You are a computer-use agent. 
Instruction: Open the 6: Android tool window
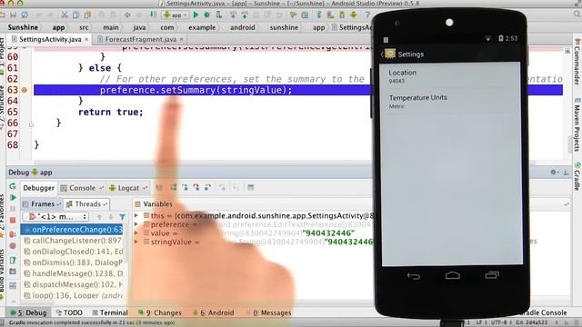point(215,312)
